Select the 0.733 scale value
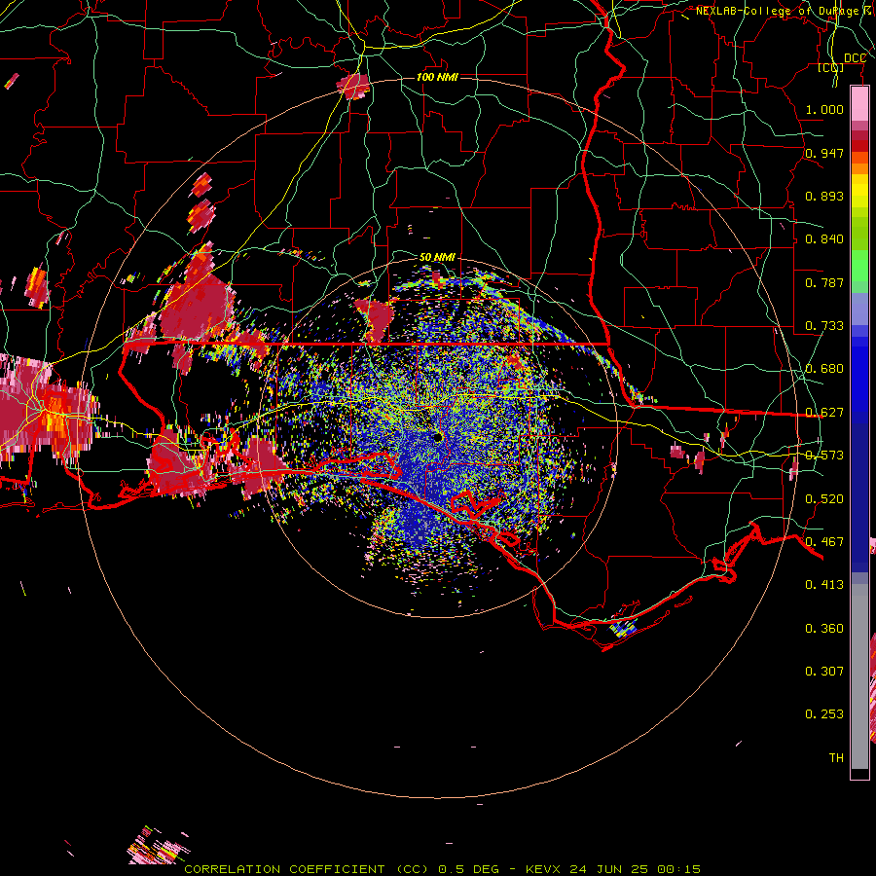 pyautogui.click(x=824, y=326)
